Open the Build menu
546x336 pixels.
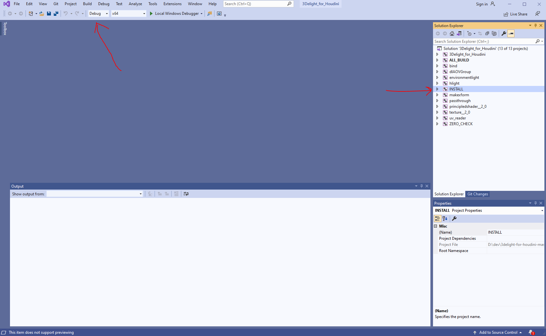[87, 4]
